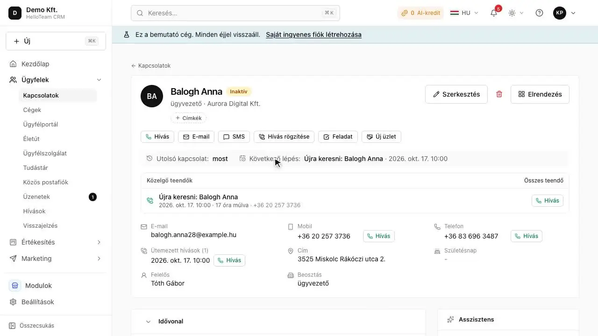Image resolution: width=598 pixels, height=336 pixels.
Task: Create an Új üzlet deal
Action: tap(382, 137)
